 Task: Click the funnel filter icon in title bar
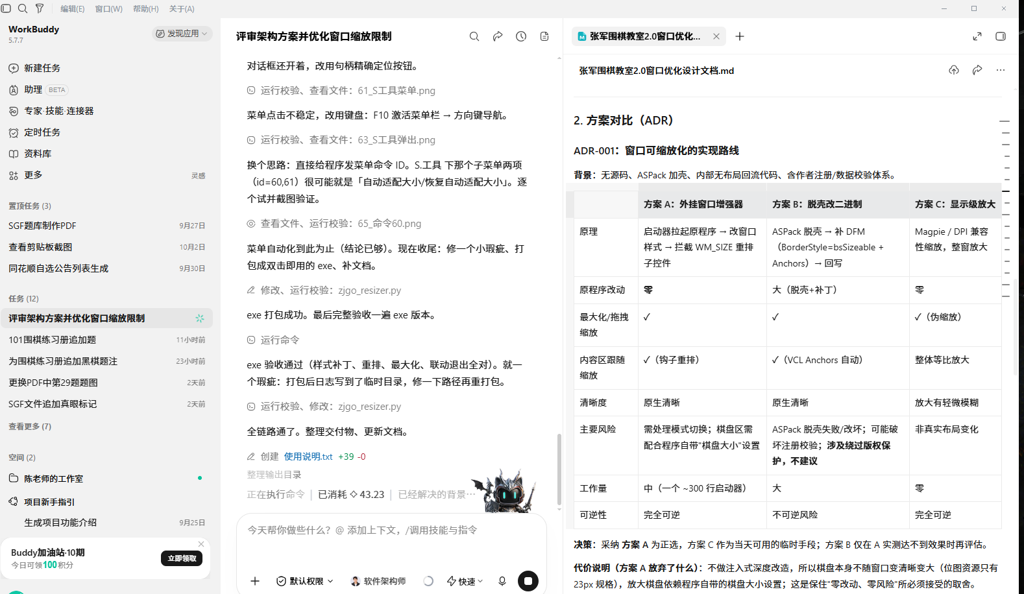point(40,8)
